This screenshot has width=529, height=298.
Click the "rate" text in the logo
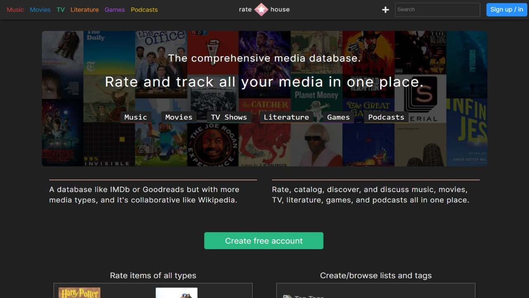(x=245, y=10)
